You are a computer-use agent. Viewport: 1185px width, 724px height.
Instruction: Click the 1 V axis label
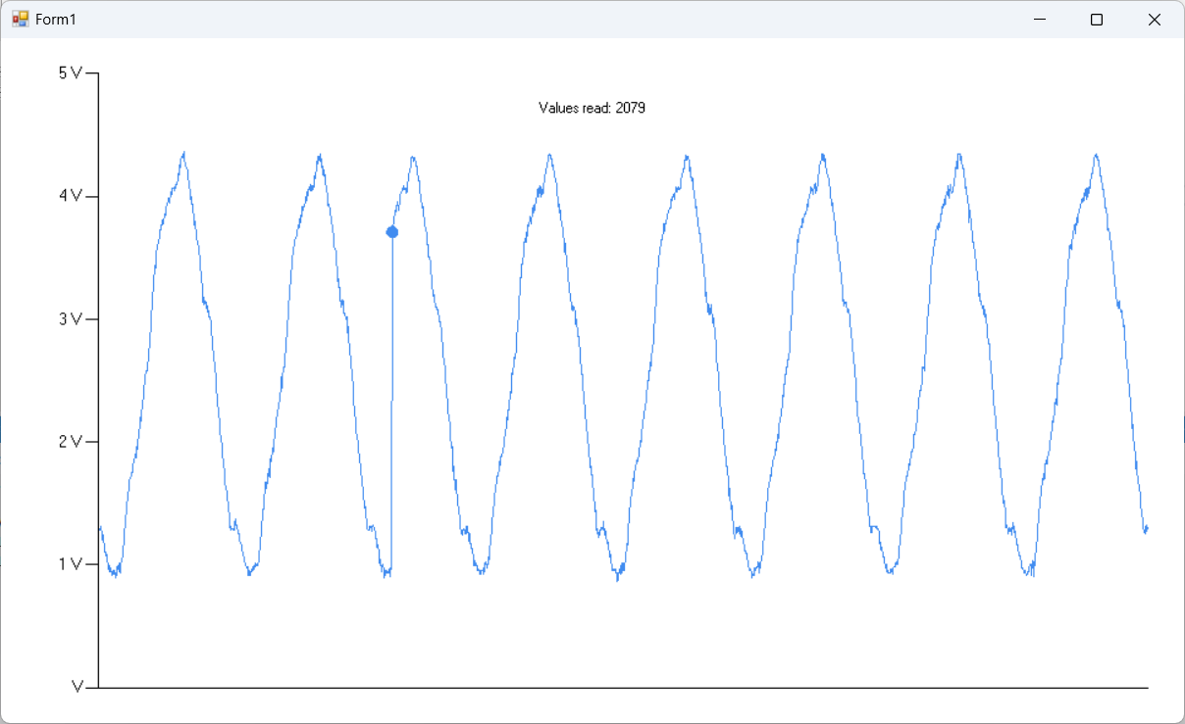[71, 564]
